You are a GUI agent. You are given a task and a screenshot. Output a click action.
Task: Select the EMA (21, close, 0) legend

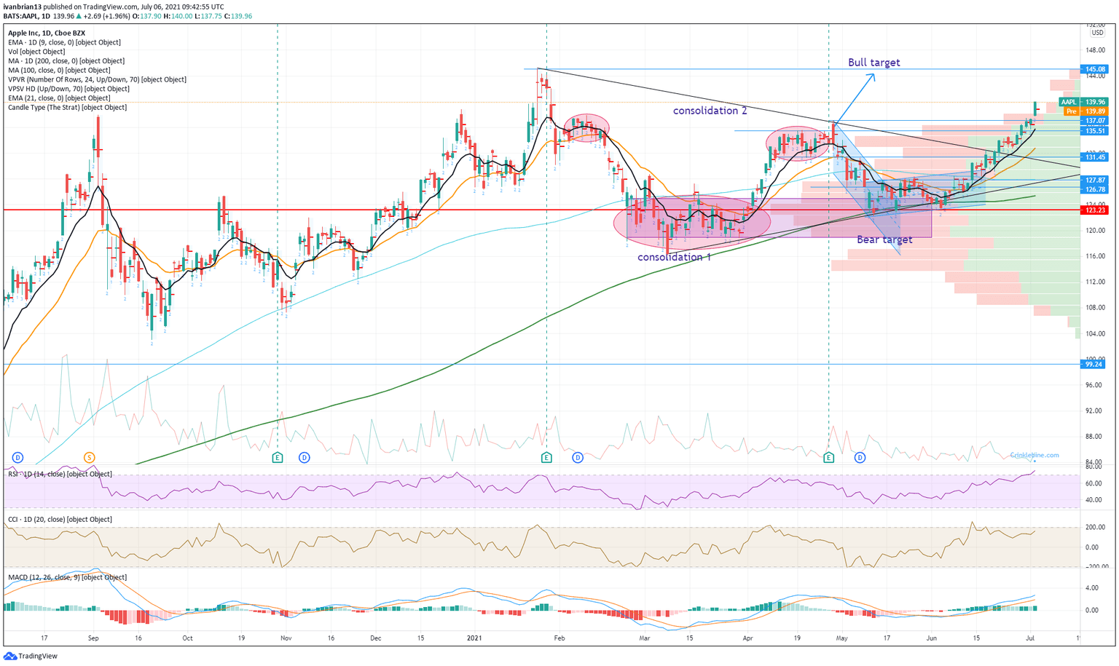click(x=59, y=98)
